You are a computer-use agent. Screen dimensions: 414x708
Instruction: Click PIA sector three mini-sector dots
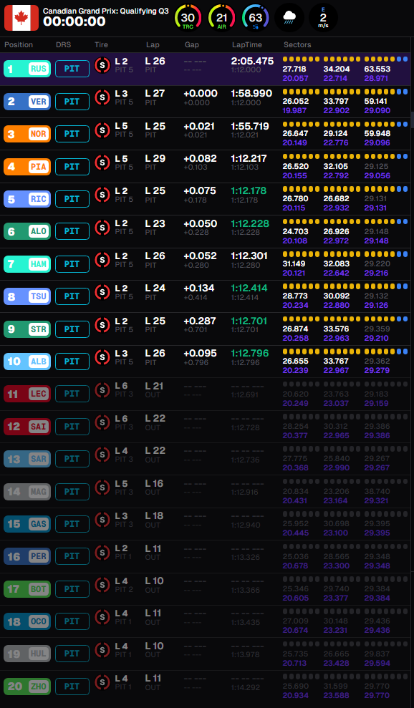[x=386, y=157]
